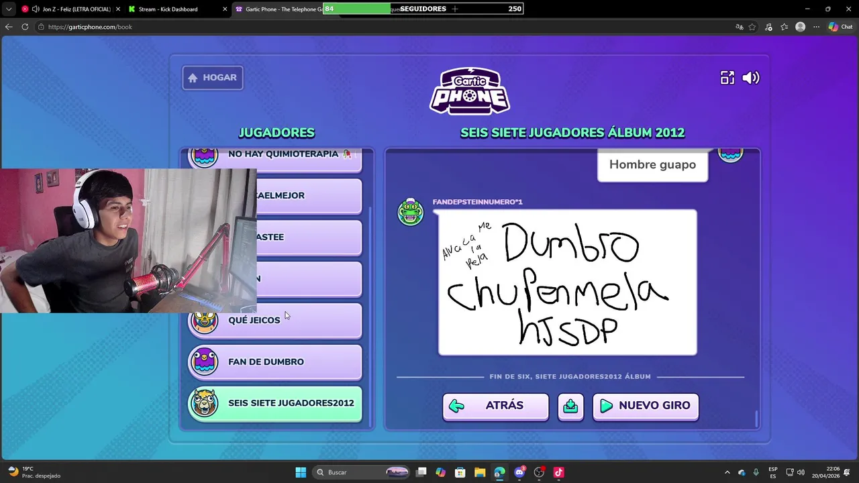Open the clock and calendar flyout

click(x=825, y=472)
